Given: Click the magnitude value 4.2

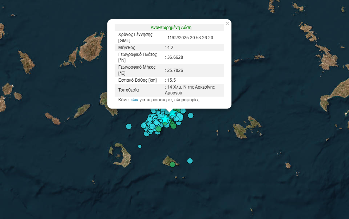Looking at the screenshot, I should pyautogui.click(x=171, y=48).
